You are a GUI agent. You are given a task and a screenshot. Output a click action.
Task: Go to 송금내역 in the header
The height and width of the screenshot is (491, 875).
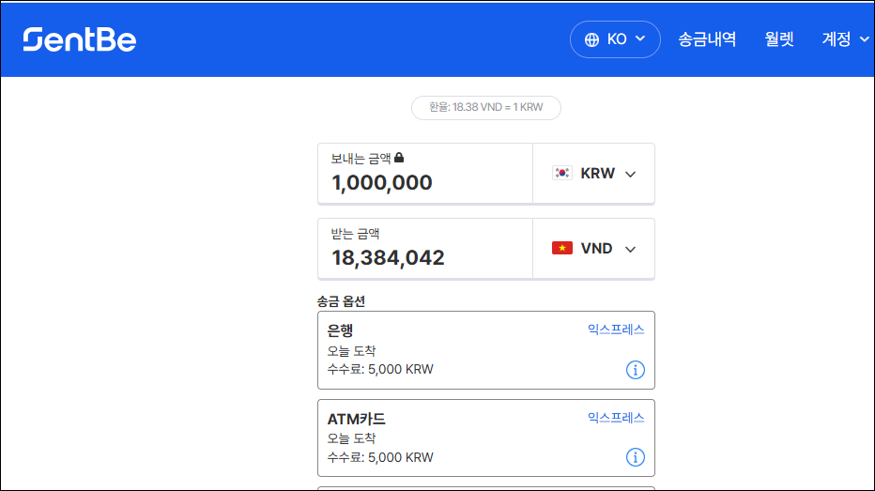click(x=707, y=39)
